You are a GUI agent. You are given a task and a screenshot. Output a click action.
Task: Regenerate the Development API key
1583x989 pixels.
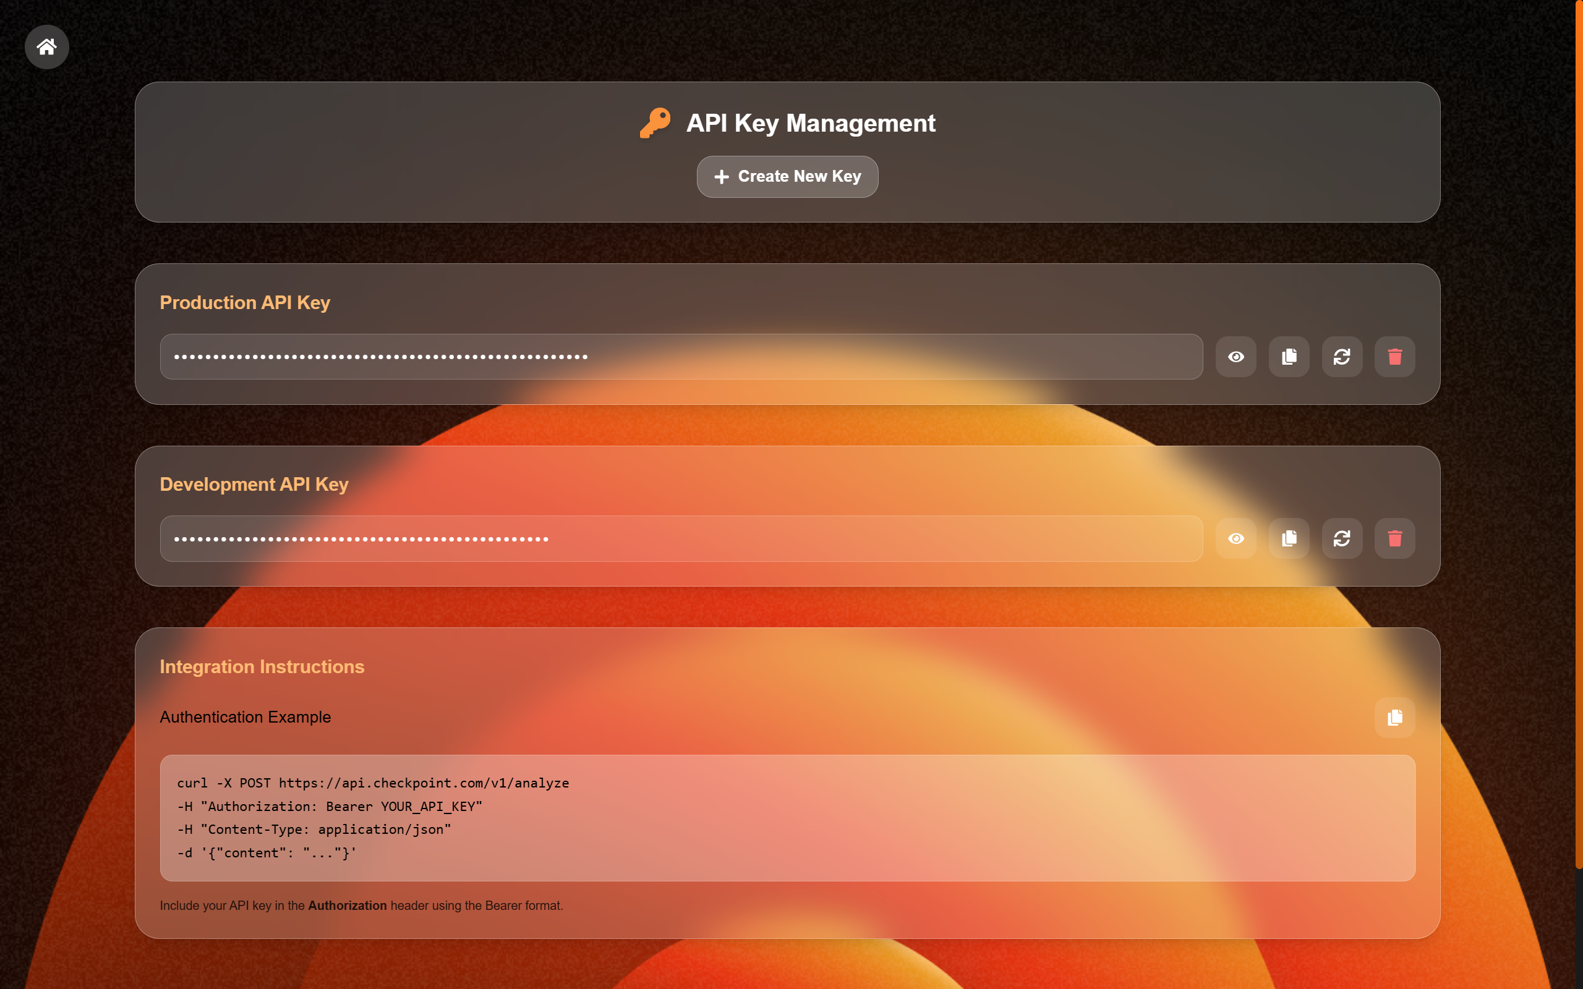coord(1342,538)
